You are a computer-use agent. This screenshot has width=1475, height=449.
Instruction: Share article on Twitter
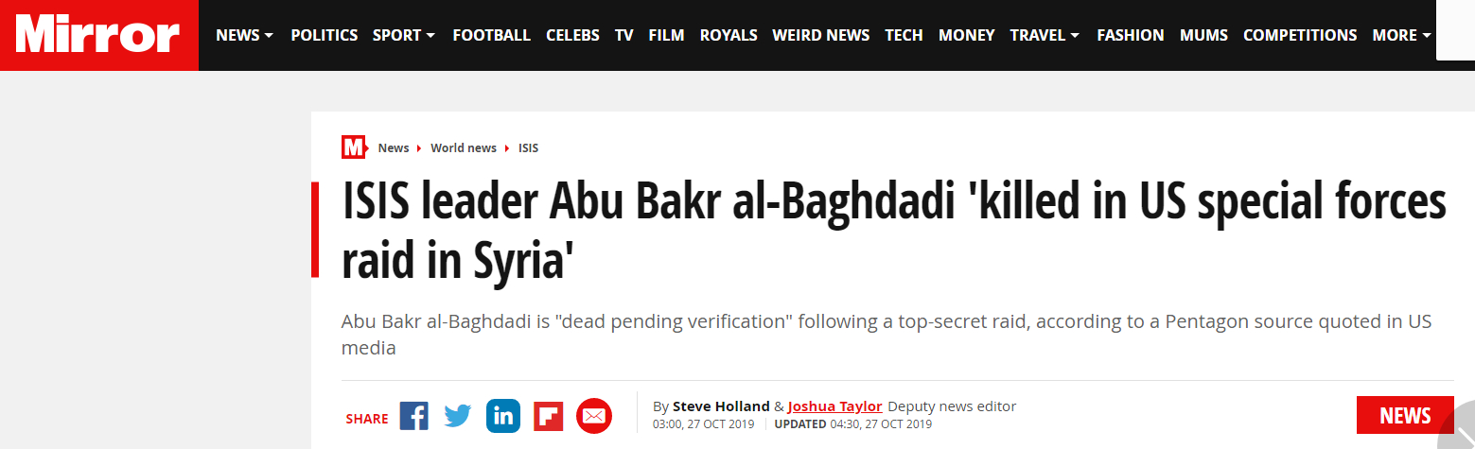(458, 416)
